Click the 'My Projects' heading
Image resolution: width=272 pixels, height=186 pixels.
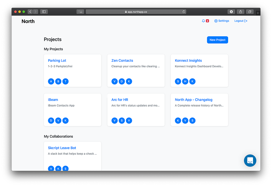(x=53, y=49)
